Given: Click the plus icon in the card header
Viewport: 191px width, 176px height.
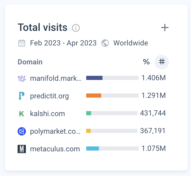Looking at the screenshot, I should (x=165, y=28).
